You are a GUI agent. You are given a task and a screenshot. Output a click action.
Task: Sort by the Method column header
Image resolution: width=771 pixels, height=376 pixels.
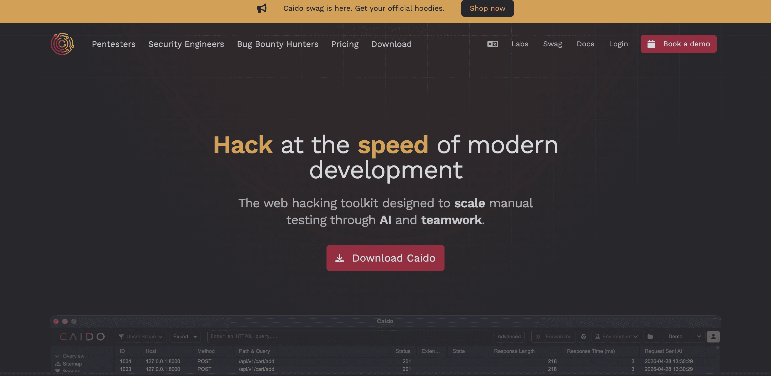tap(206, 351)
